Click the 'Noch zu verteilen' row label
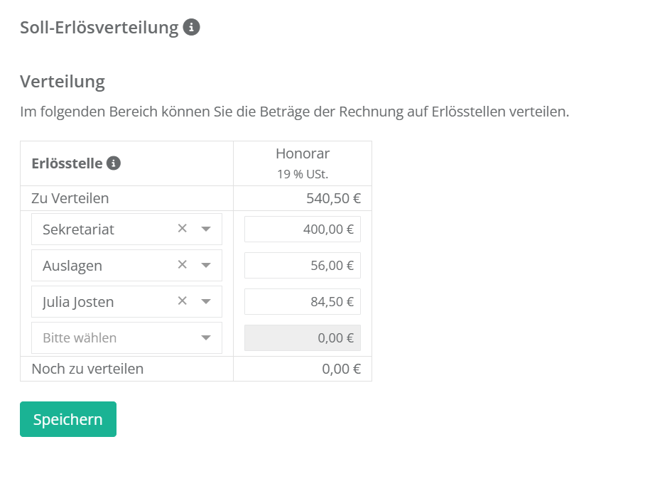 [87, 369]
